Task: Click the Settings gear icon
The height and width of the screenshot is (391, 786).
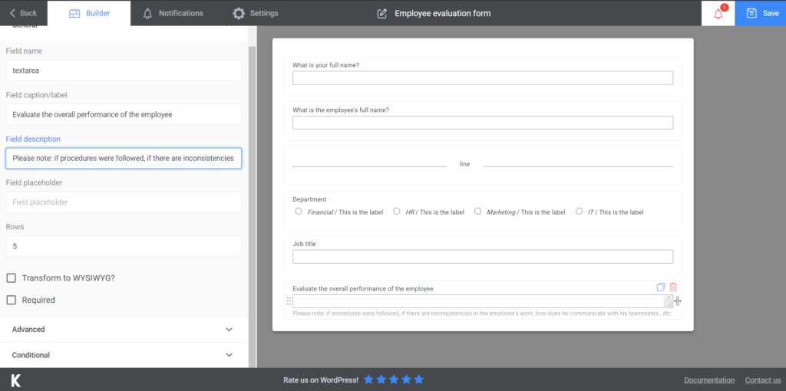Action: (239, 14)
